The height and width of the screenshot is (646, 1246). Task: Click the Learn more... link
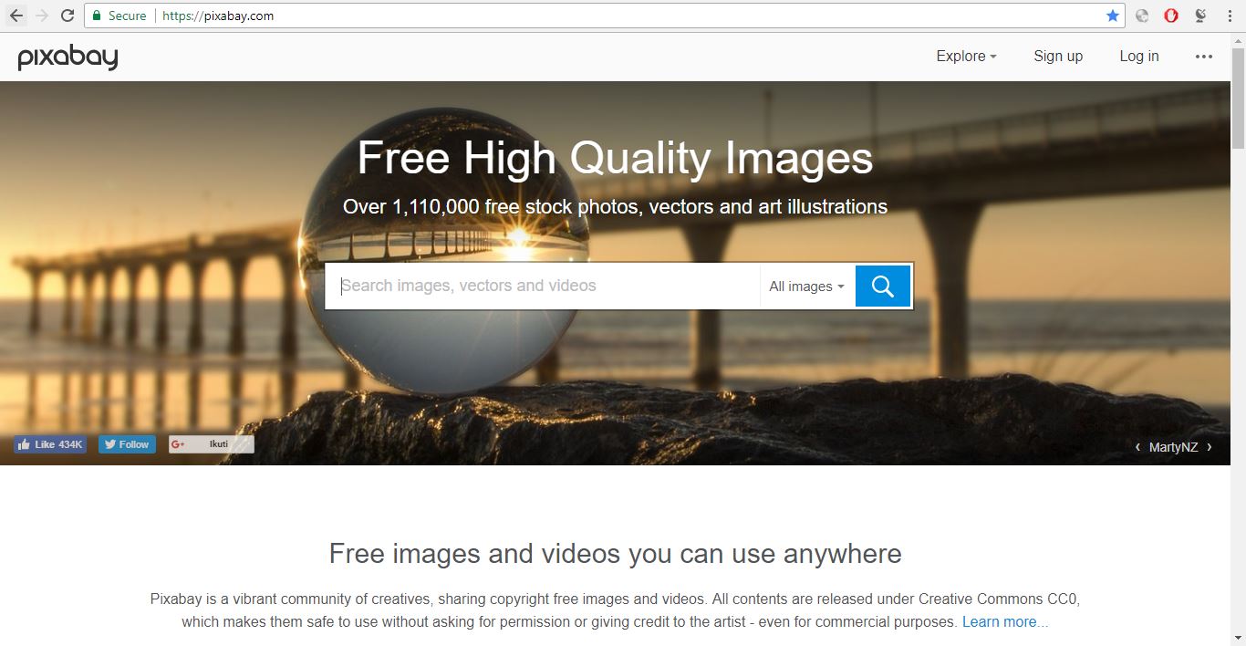click(1005, 621)
